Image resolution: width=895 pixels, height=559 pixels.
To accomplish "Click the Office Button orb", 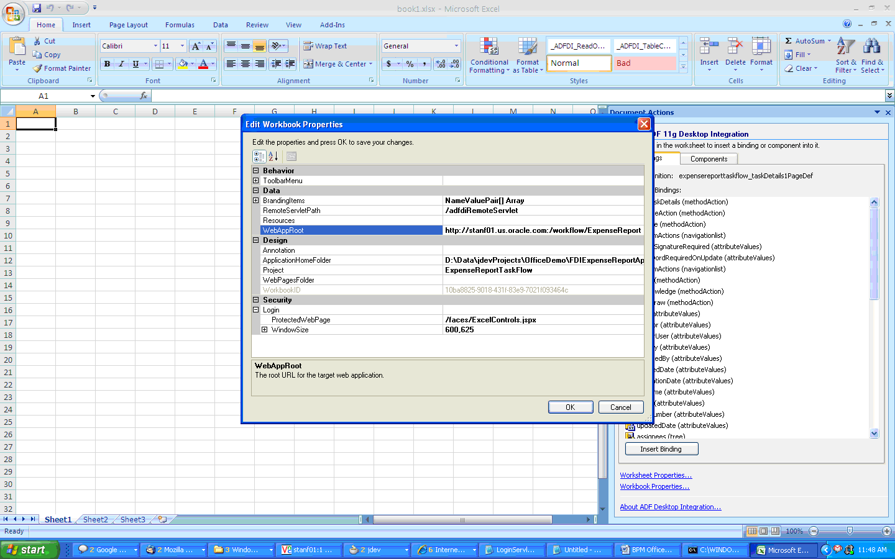I will click(13, 13).
